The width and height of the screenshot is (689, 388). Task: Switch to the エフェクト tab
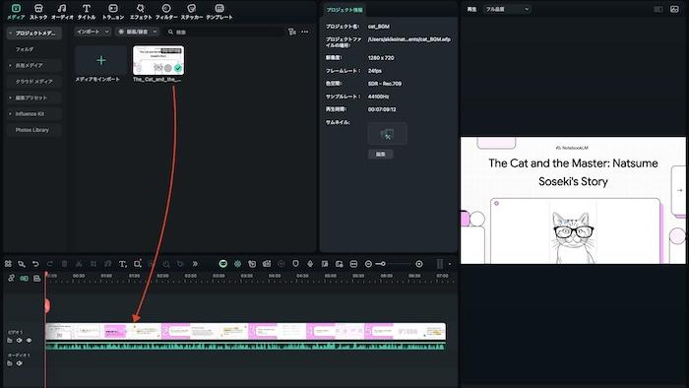point(141,12)
